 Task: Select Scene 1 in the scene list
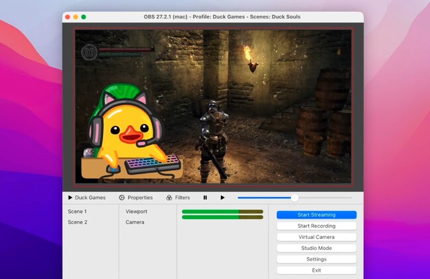77,212
